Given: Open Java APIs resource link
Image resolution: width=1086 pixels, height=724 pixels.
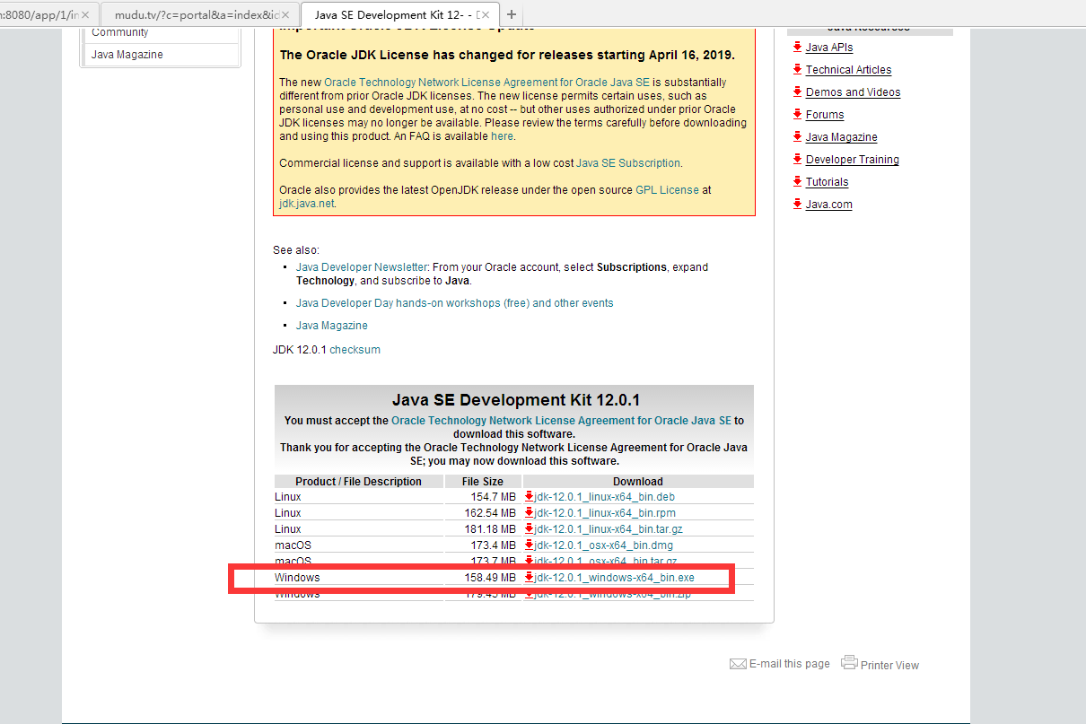Looking at the screenshot, I should tap(829, 48).
